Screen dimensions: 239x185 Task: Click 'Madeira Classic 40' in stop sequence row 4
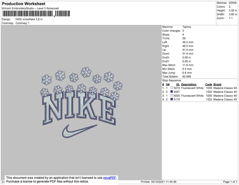point(225,99)
